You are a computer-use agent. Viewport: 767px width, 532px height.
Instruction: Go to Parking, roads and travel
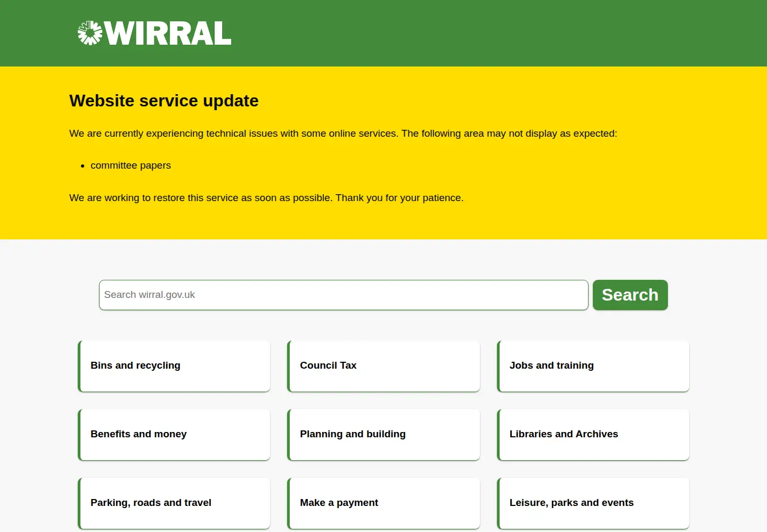click(174, 503)
